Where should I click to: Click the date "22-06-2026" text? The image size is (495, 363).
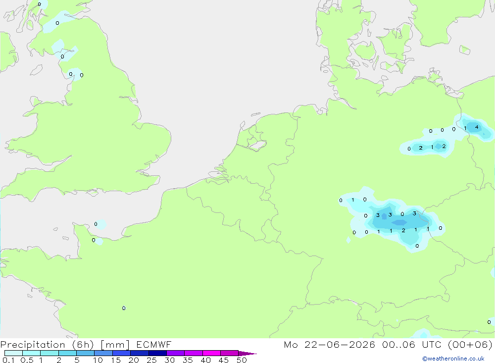point(340,344)
